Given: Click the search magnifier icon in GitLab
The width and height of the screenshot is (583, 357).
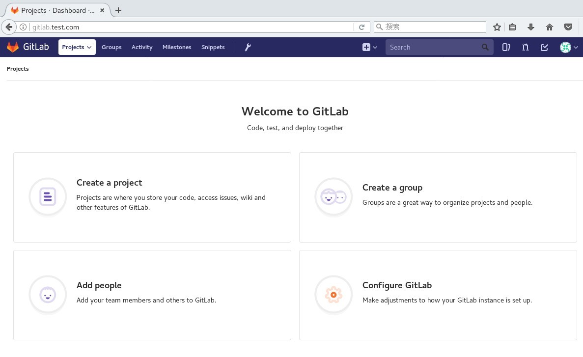Looking at the screenshot, I should click(485, 47).
